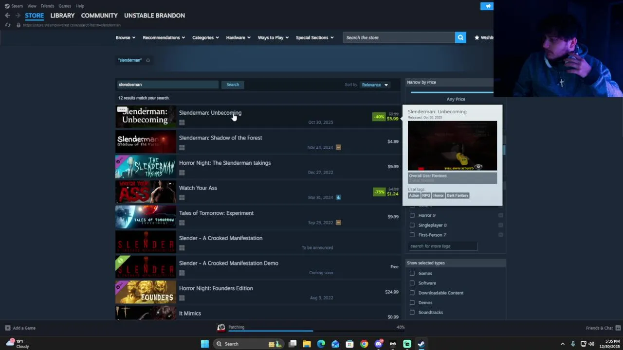This screenshot has height=350, width=623.
Task: Click the Steam logo in menu bar
Action: tap(7, 6)
